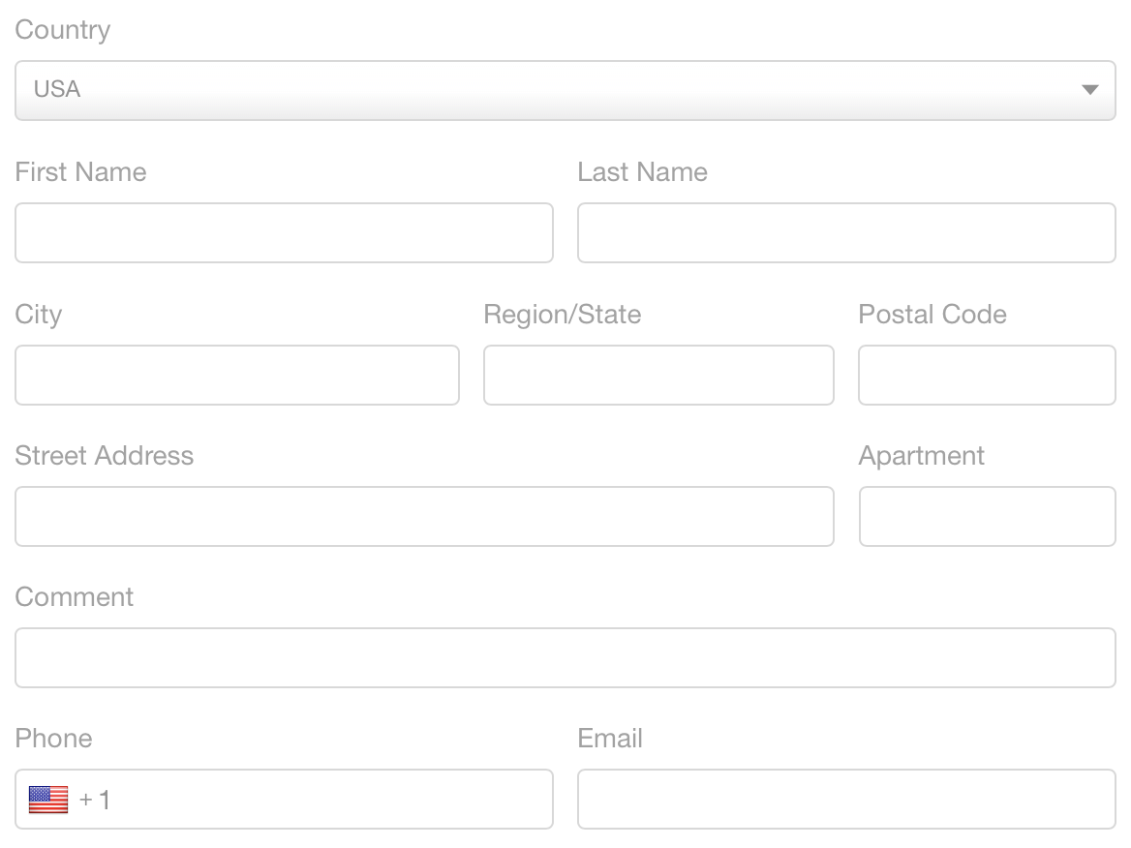This screenshot has width=1131, height=848.
Task: Click the +1 country code prefix
Action: [96, 800]
